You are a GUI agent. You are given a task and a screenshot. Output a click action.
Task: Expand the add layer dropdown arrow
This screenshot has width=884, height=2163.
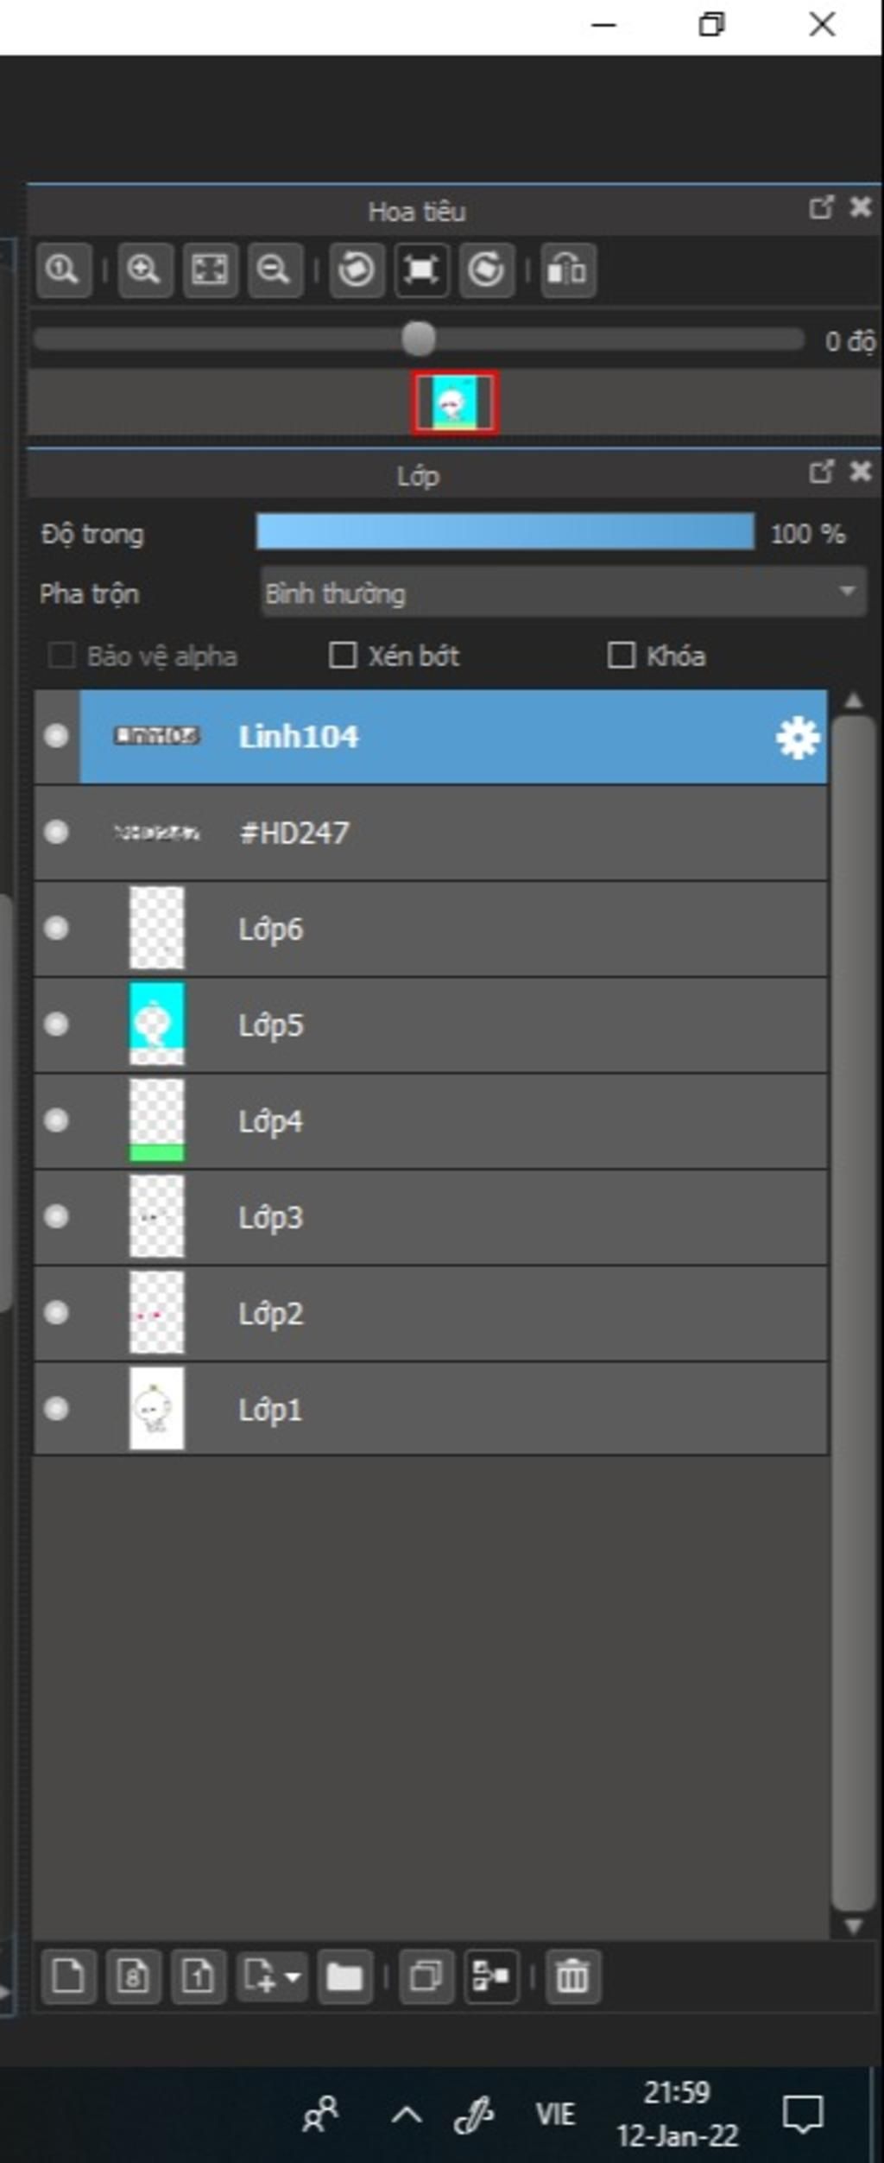tap(293, 1976)
